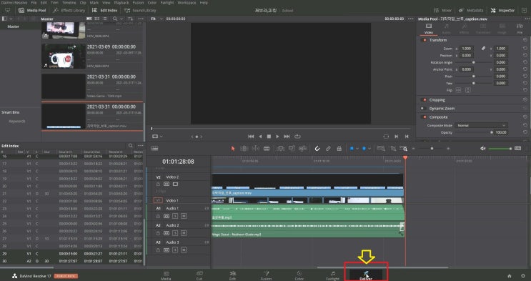
Task: Click the Flip horizontal button
Action: click(458, 90)
